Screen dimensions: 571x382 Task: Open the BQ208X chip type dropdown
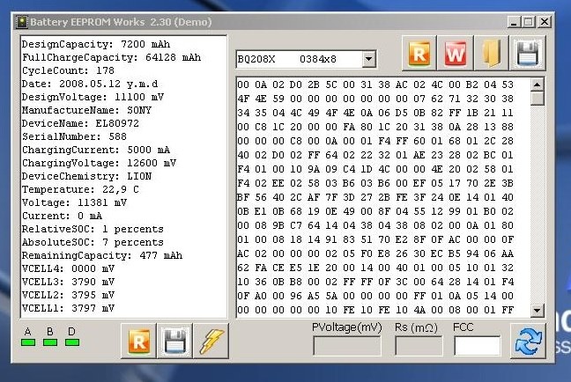[368, 59]
